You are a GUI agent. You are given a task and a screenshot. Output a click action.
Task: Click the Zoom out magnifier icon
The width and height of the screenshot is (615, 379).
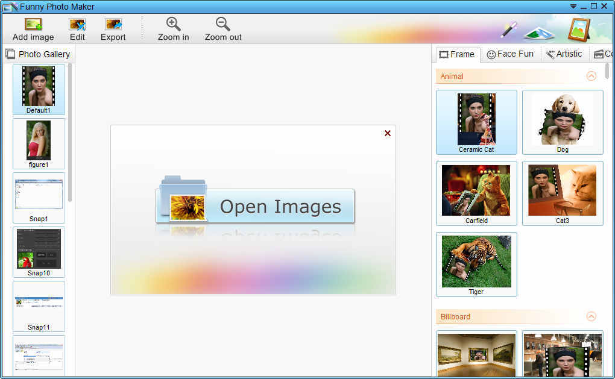222,24
